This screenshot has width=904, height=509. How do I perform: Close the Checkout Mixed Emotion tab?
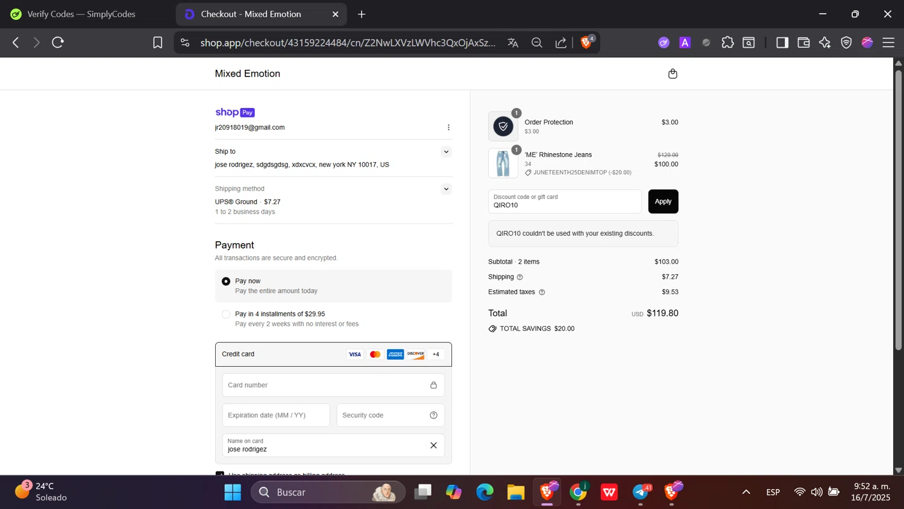tap(336, 14)
